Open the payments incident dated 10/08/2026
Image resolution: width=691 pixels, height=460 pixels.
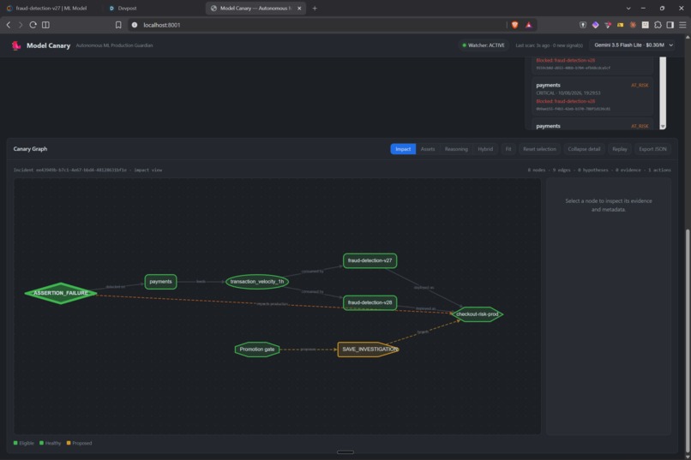592,97
